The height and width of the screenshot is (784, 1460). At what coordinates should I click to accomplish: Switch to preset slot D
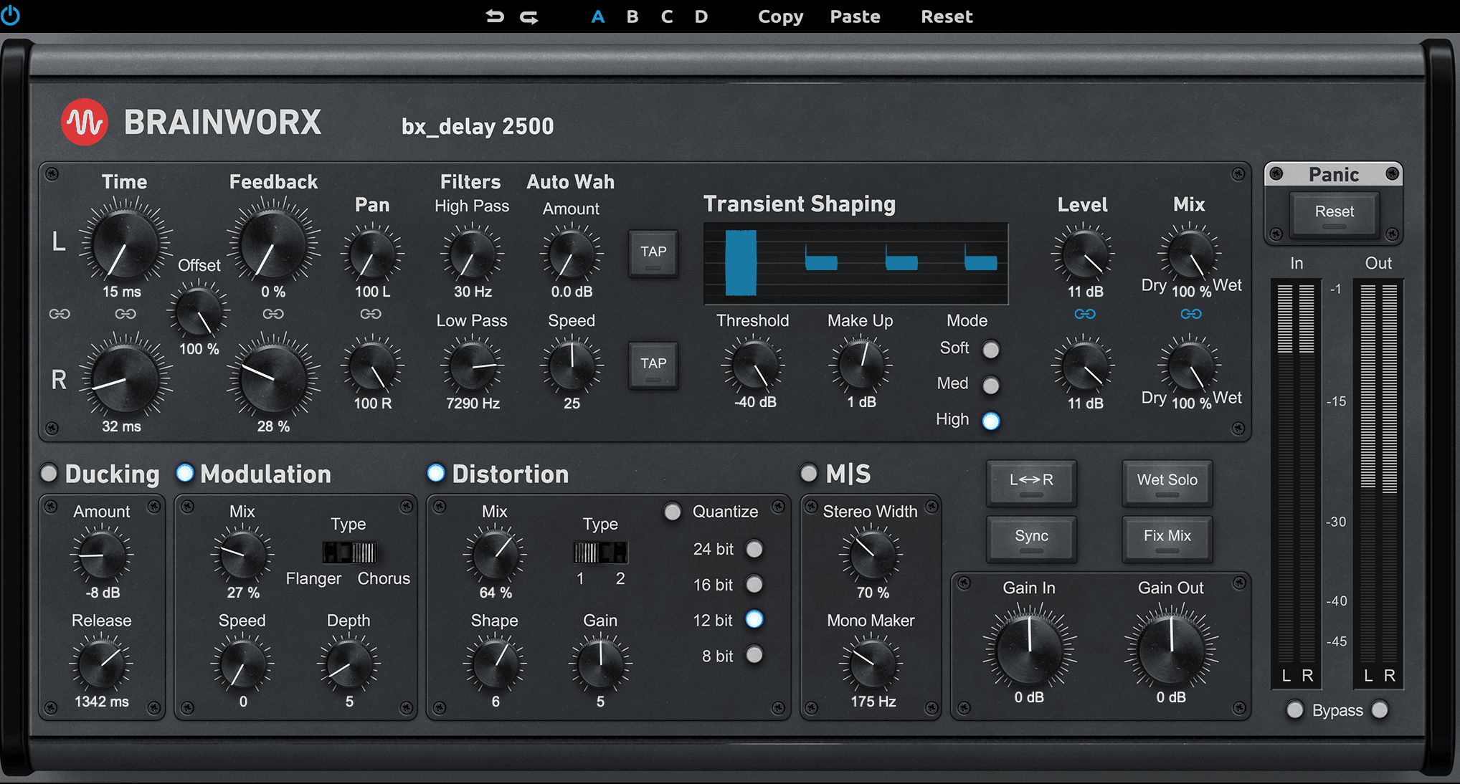click(x=701, y=16)
